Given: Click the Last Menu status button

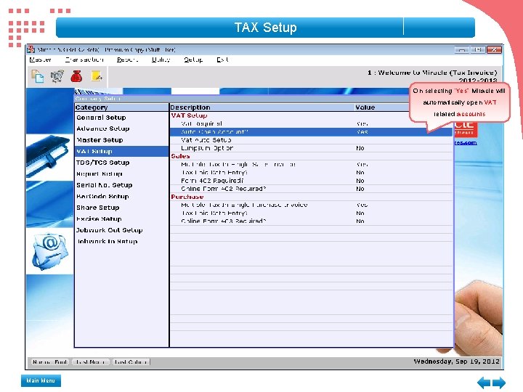Looking at the screenshot, I should [90, 362].
